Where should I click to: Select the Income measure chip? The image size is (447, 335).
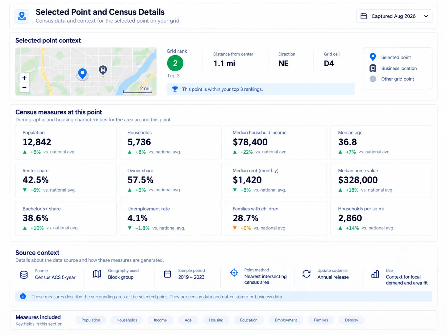160,320
